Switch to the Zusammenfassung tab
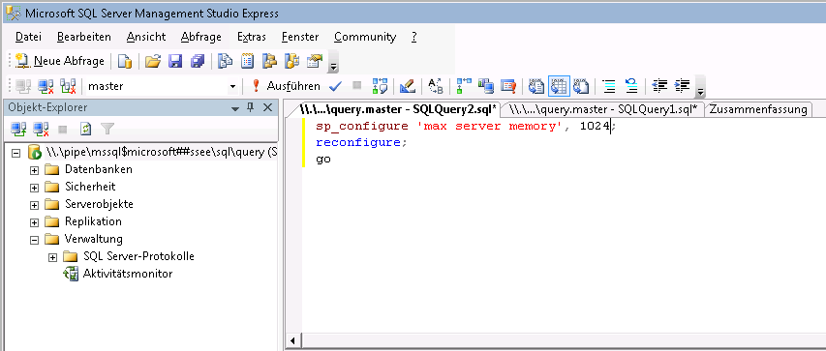Screen dimensions: 826x351 click(x=758, y=109)
